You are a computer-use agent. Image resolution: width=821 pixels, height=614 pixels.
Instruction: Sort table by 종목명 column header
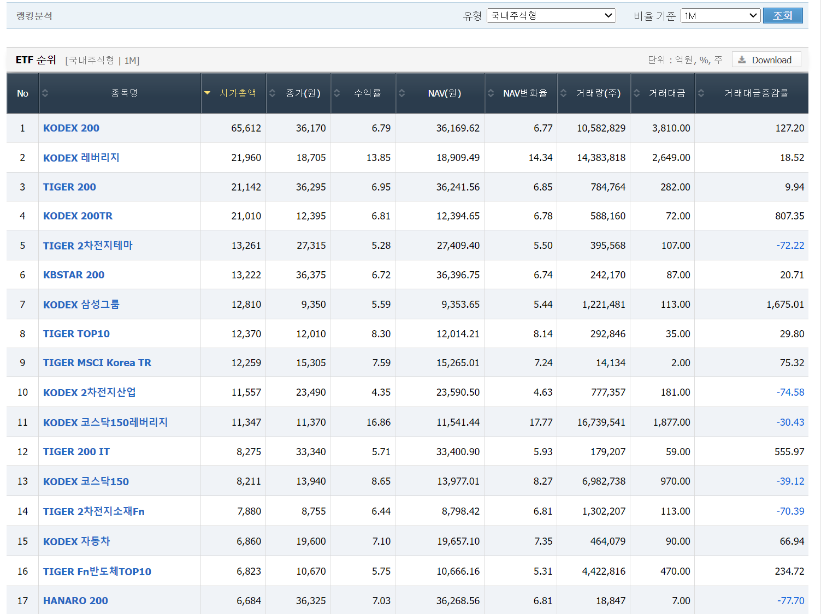pos(125,93)
